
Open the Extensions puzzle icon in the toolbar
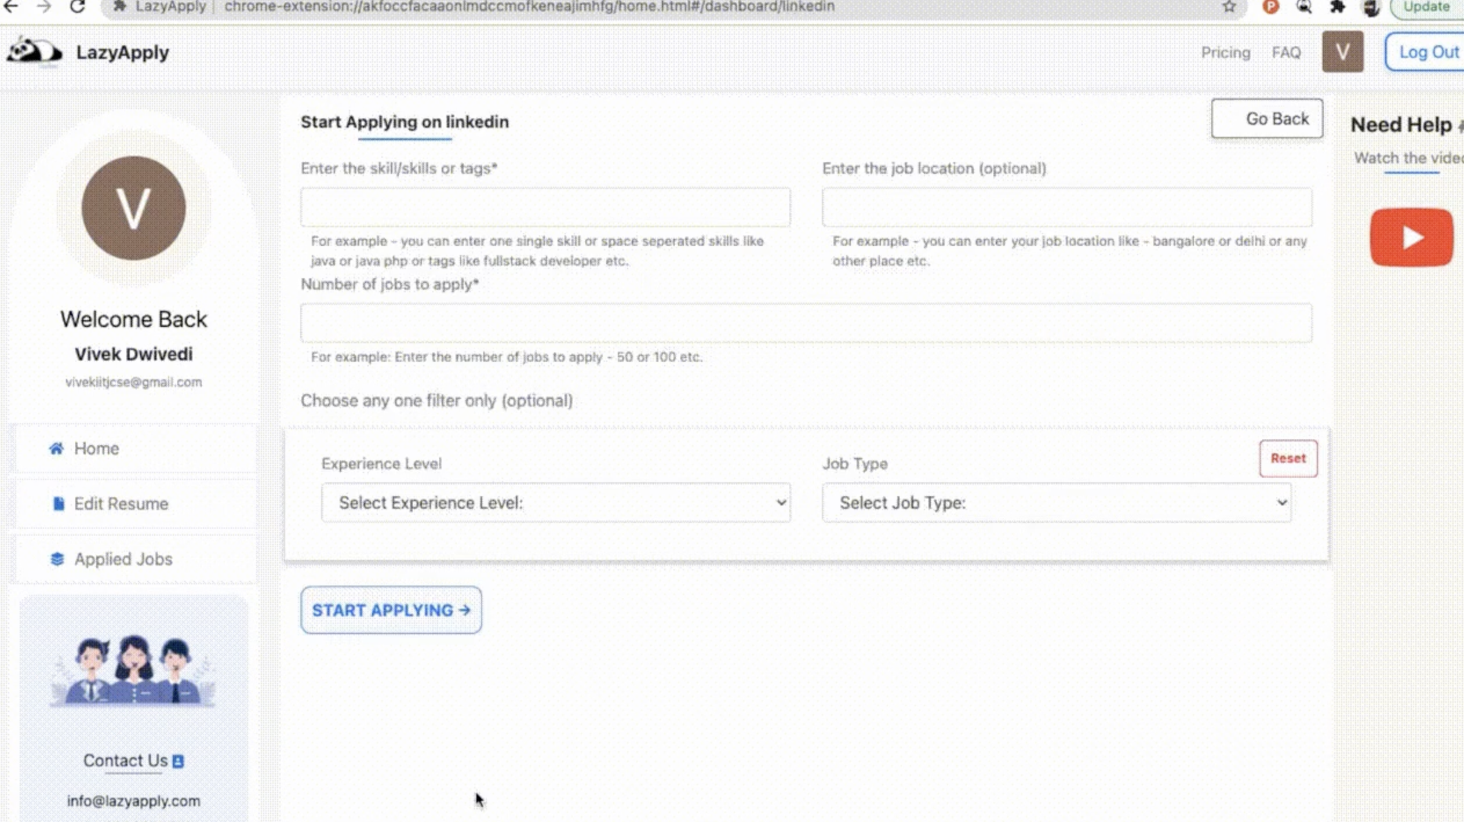coord(1338,6)
